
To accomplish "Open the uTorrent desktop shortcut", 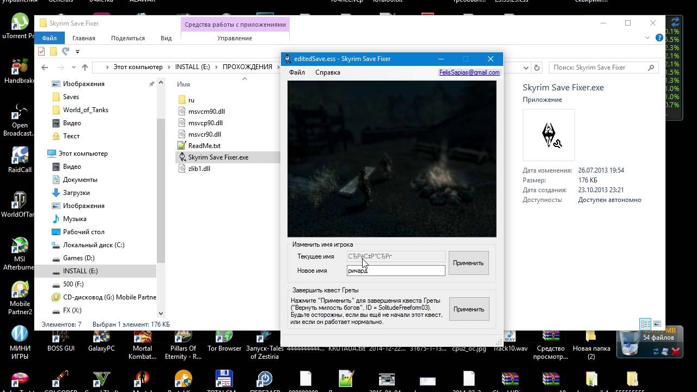I will 20,27.
